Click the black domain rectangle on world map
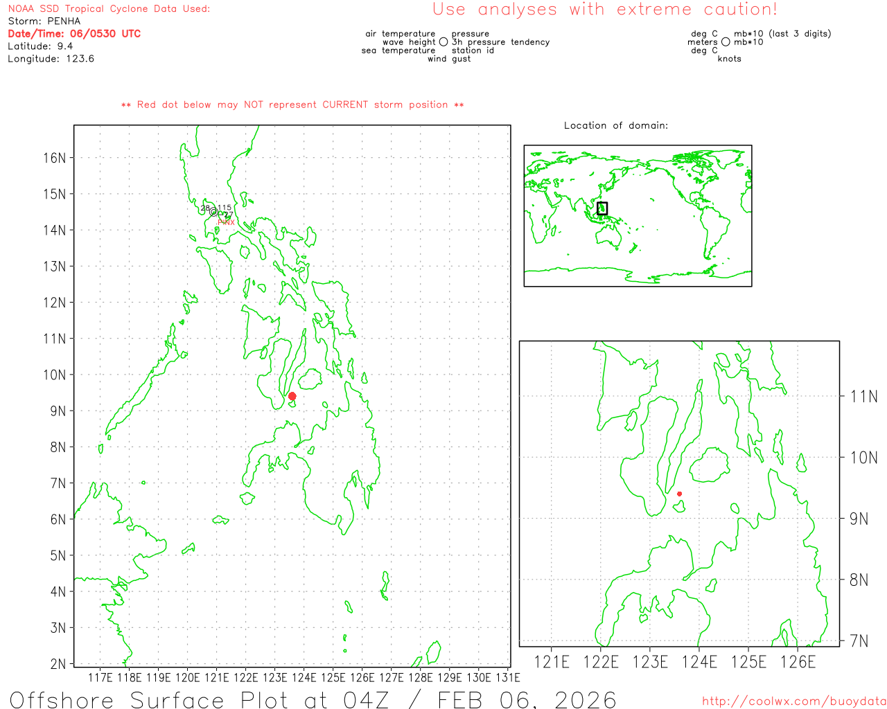The image size is (887, 709). point(602,208)
